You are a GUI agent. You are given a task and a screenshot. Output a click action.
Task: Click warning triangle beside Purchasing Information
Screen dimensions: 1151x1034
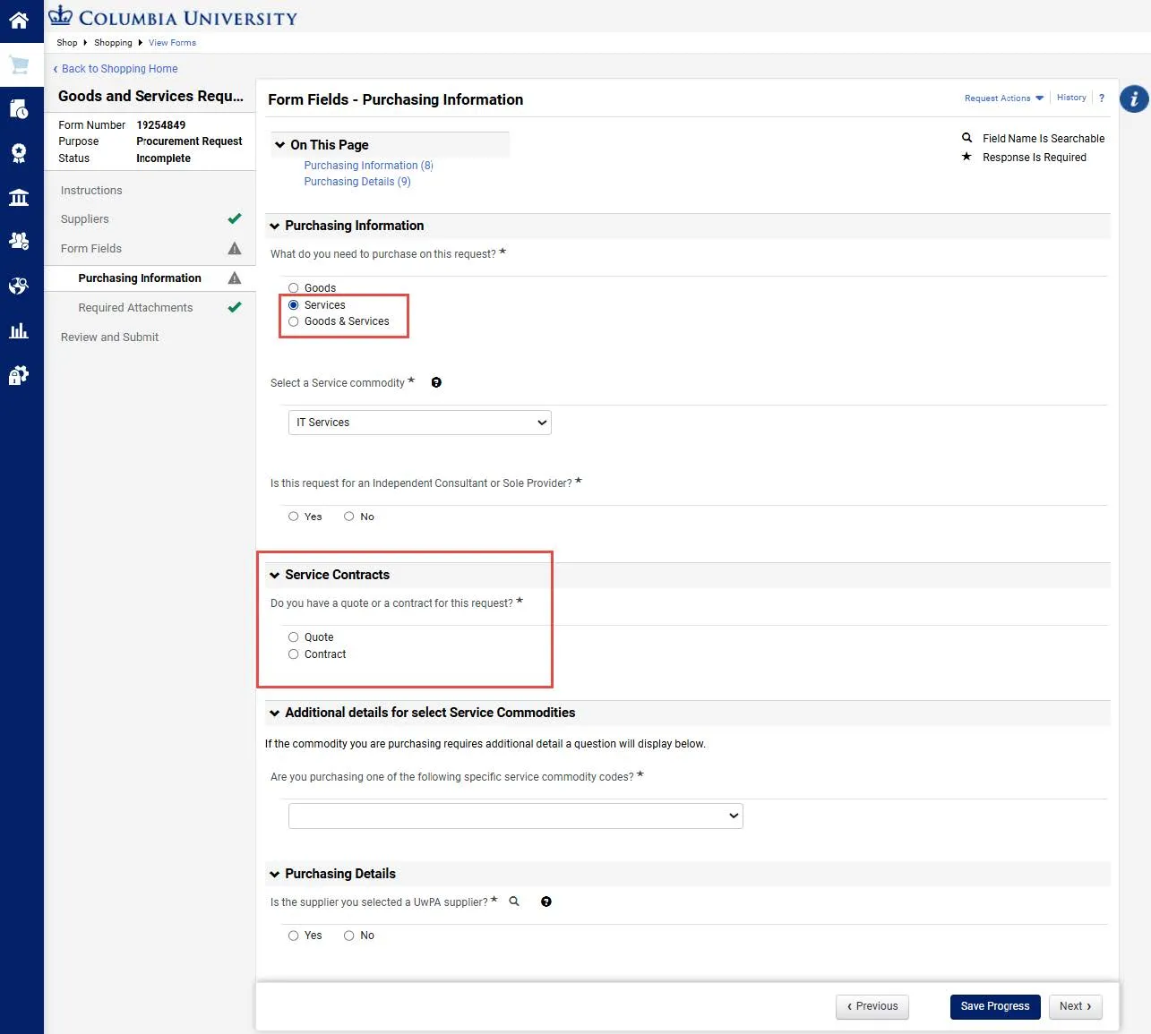235,278
